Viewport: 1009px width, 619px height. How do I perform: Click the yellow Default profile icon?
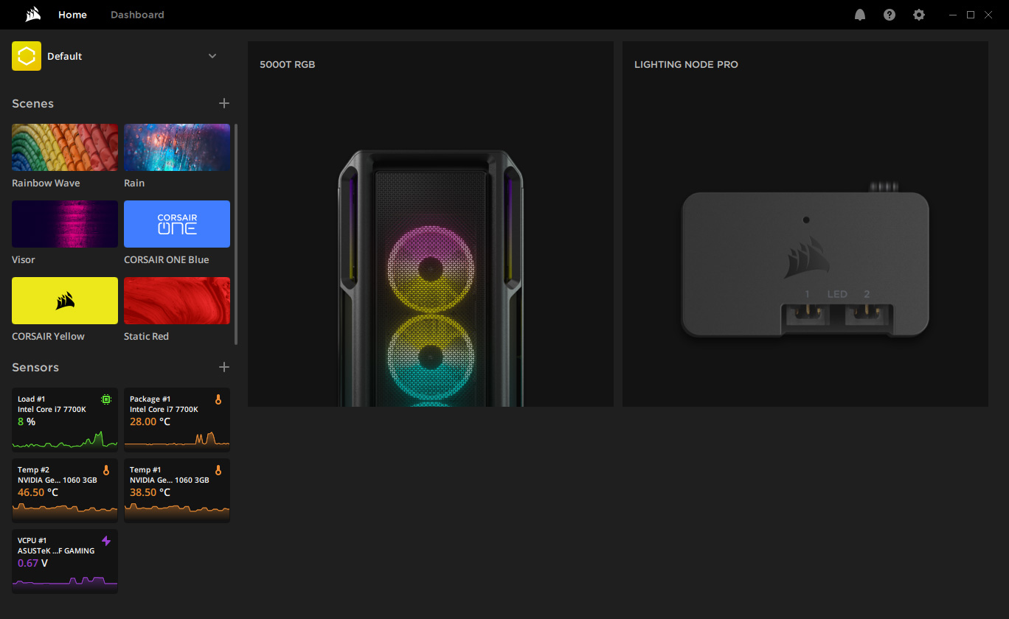coord(27,56)
